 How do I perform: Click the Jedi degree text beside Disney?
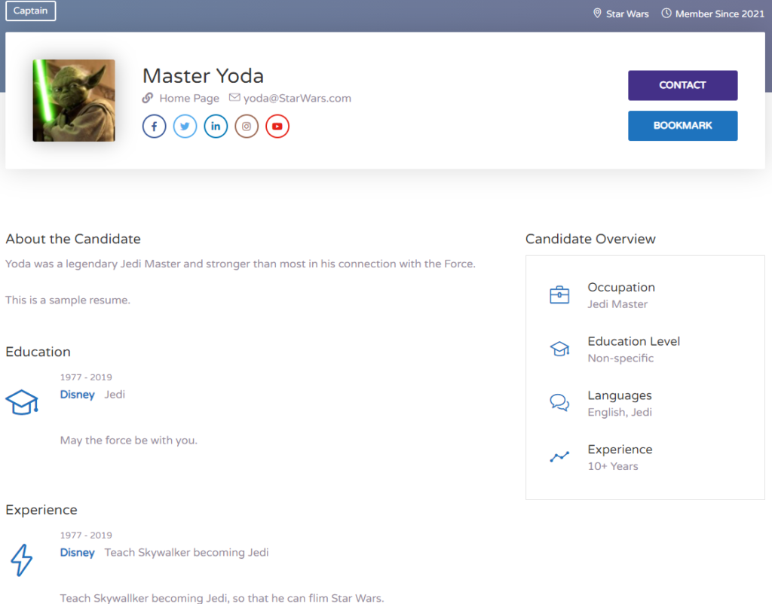115,395
